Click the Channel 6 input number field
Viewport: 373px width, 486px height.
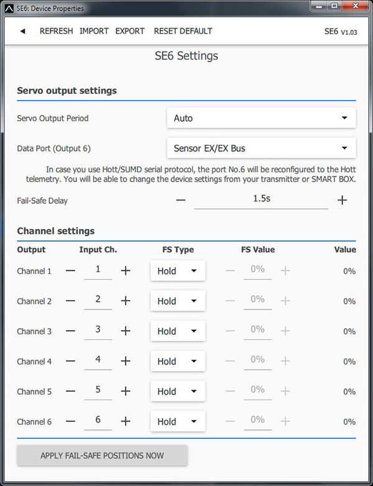[x=98, y=420]
